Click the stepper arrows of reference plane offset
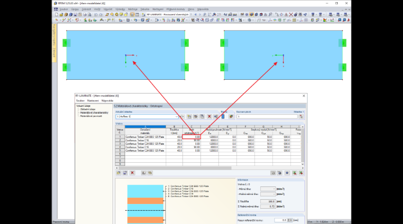Screen dimensions: 403x224 point(288,220)
